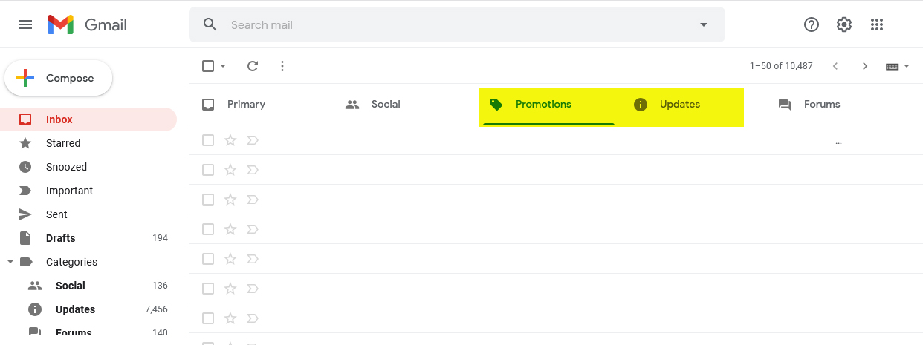
Task: Refresh the inbox
Action: pyautogui.click(x=253, y=66)
